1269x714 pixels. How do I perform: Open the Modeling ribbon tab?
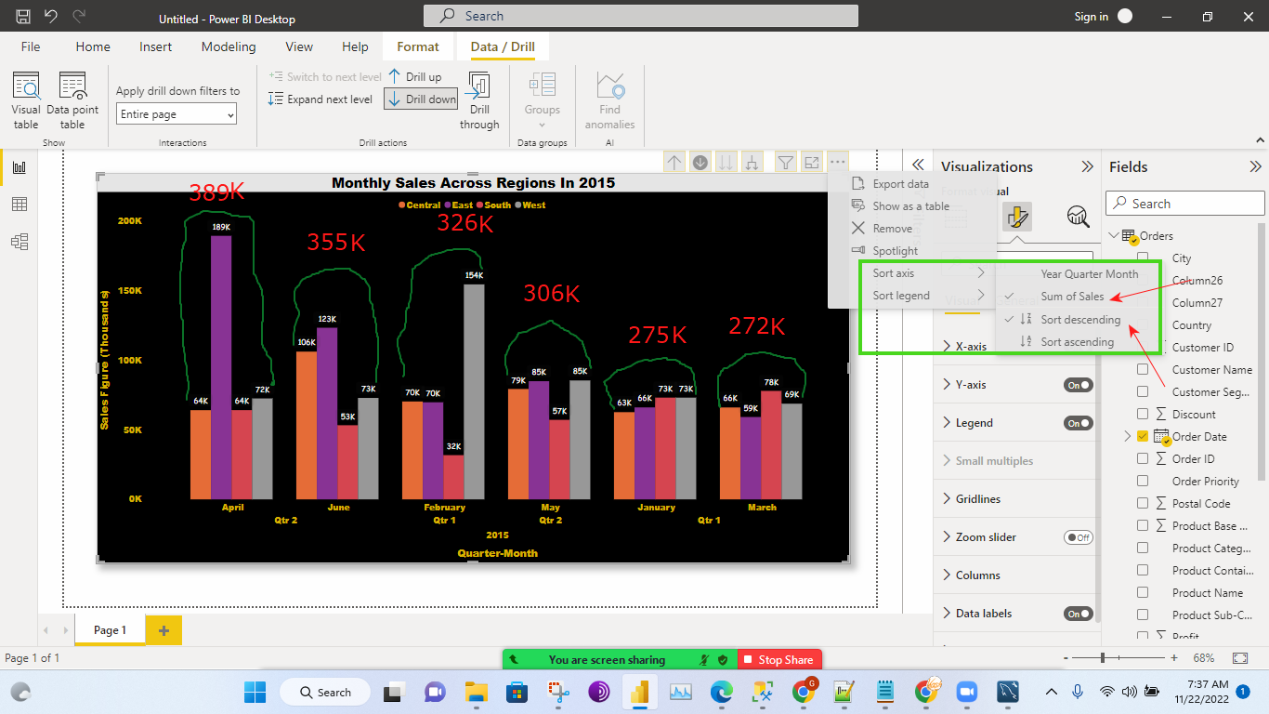click(x=229, y=46)
